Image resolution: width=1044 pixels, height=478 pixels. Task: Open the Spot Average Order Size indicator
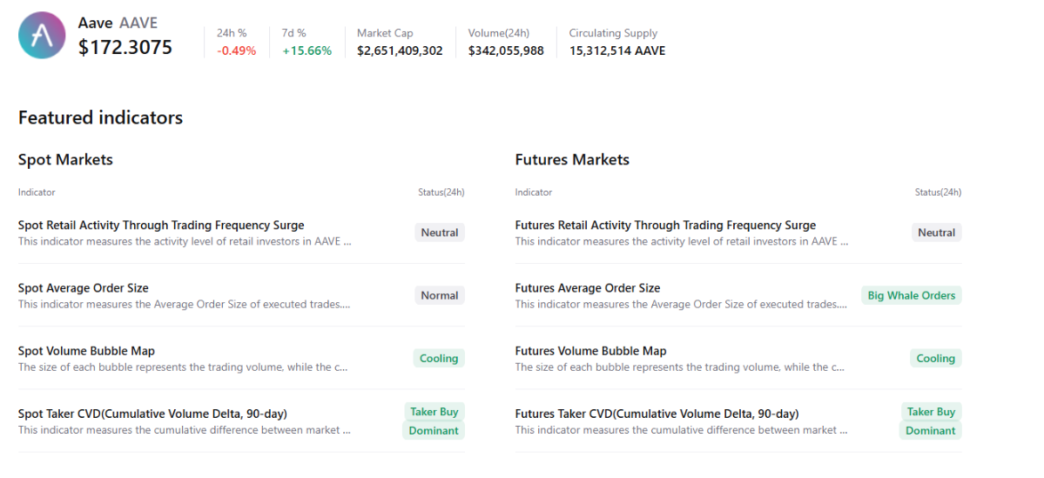point(84,288)
